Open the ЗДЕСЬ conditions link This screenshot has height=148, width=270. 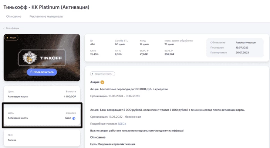(x=122, y=124)
